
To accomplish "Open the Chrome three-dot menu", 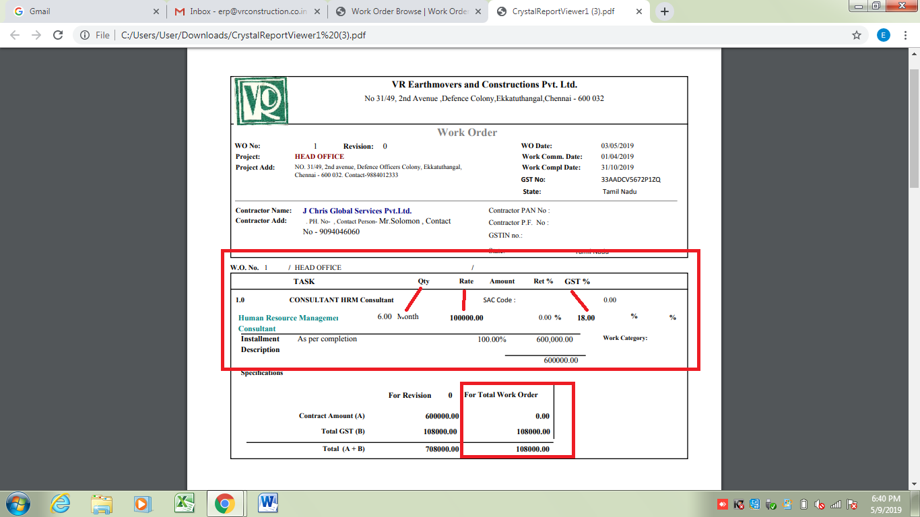I will [907, 35].
